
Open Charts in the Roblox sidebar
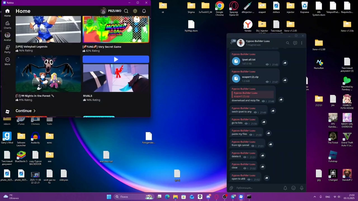coord(7,25)
